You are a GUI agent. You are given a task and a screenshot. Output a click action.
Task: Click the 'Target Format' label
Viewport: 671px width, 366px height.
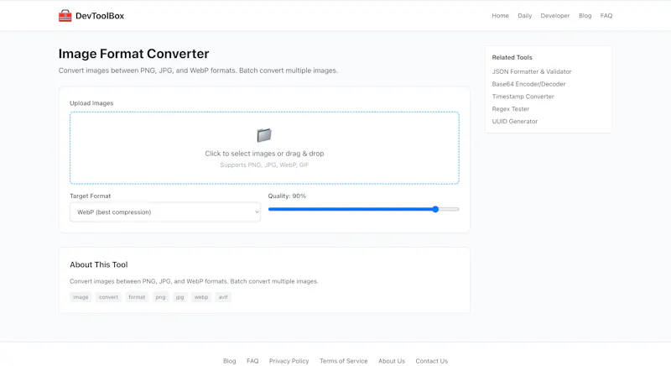91,196
